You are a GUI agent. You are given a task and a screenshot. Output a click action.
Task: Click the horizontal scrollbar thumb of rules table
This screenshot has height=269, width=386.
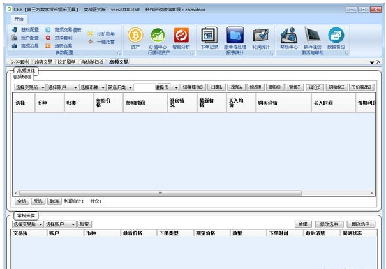pos(160,193)
